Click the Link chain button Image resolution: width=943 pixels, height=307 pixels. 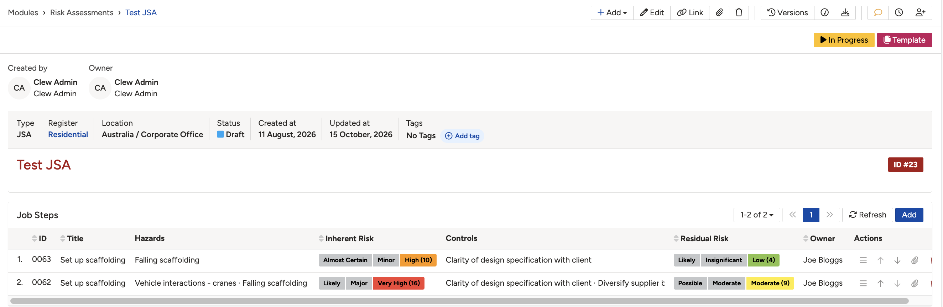690,13
